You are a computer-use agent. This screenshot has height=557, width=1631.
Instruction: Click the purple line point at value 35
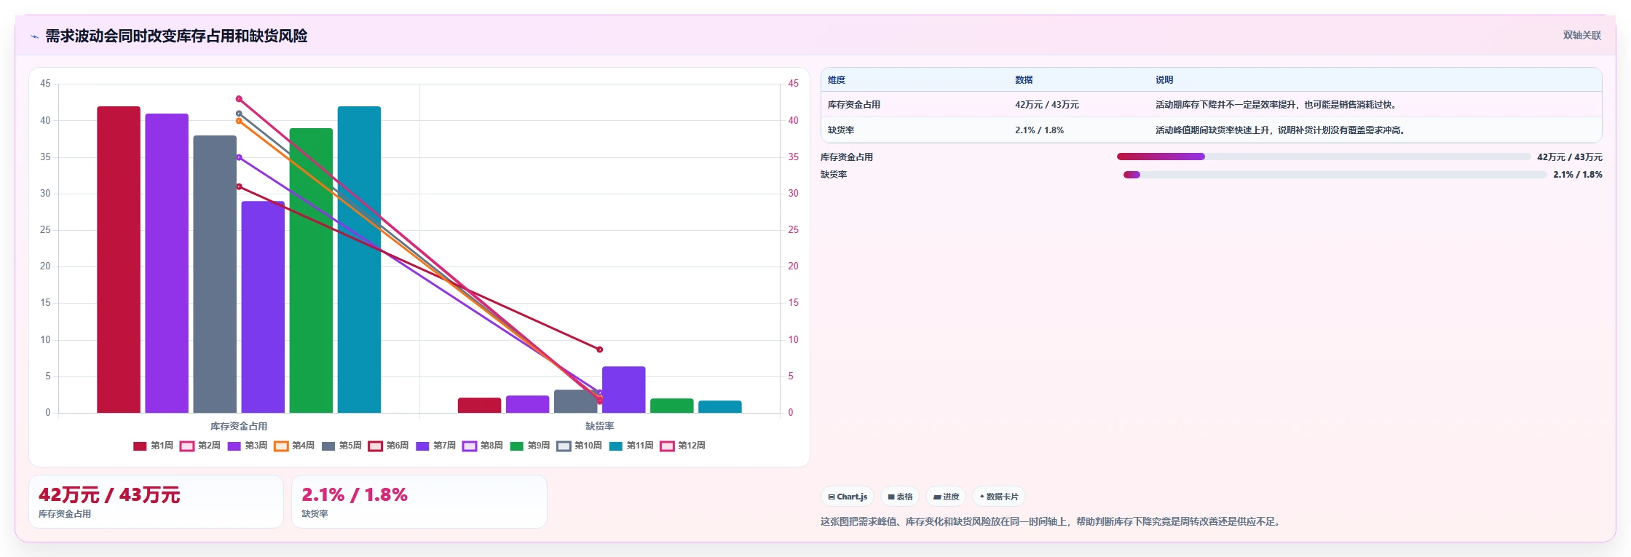click(239, 157)
